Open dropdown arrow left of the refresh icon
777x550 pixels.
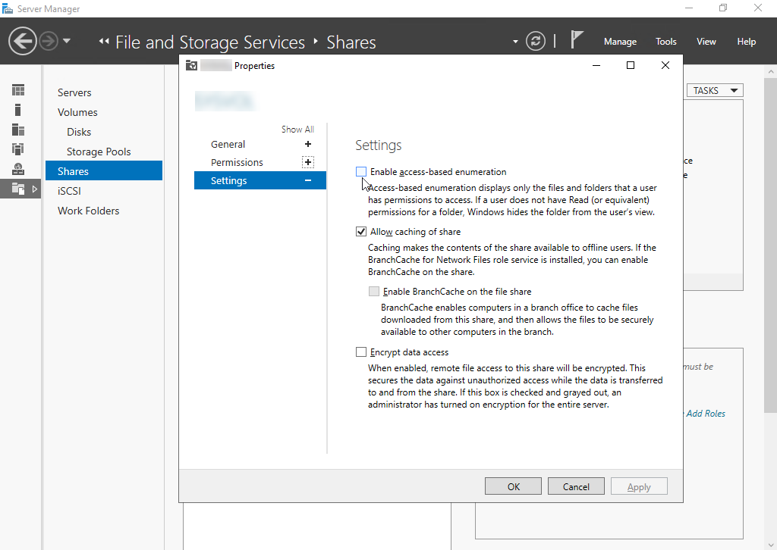click(515, 42)
